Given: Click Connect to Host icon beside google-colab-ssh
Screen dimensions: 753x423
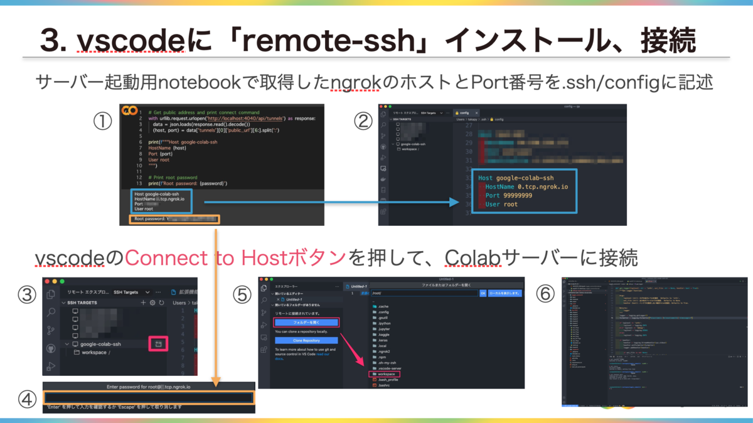Looking at the screenshot, I should pyautogui.click(x=158, y=344).
